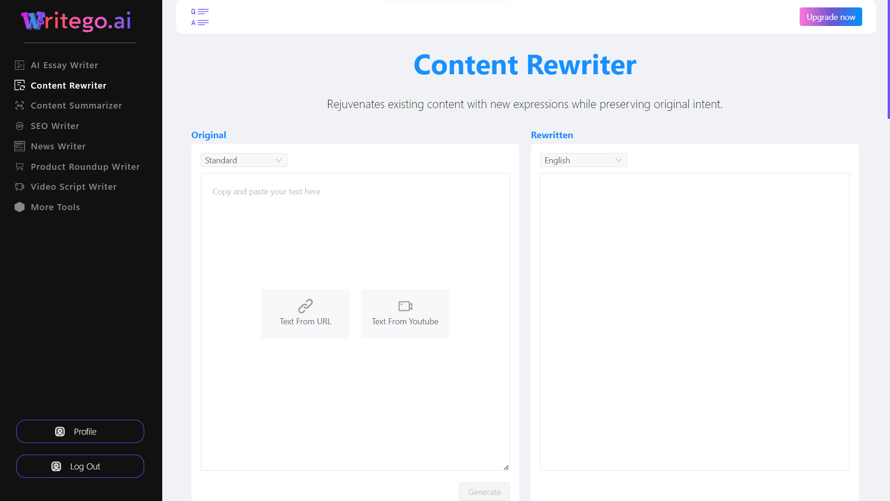The image size is (890, 501).
Task: Click the Content Summarizer sidebar icon
Action: tap(19, 106)
